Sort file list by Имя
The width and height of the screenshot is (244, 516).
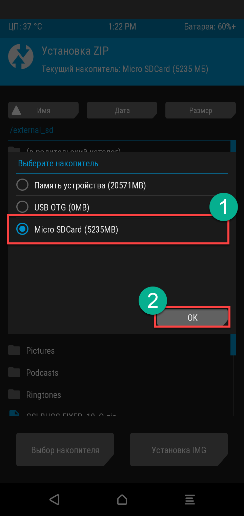(x=43, y=110)
